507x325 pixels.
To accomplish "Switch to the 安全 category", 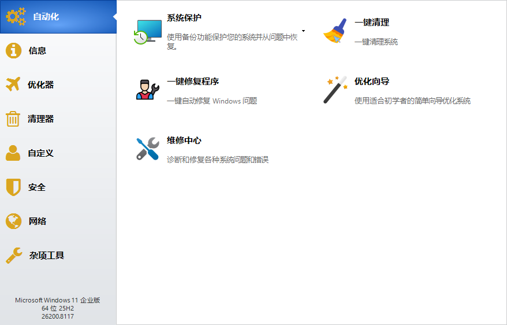I will (x=58, y=187).
